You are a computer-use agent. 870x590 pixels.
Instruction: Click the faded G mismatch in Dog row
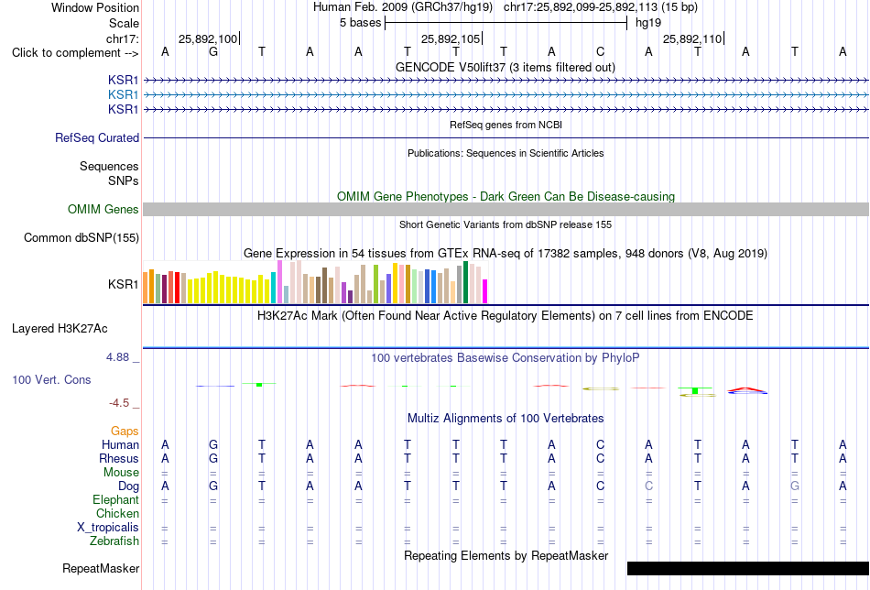pyautogui.click(x=795, y=486)
